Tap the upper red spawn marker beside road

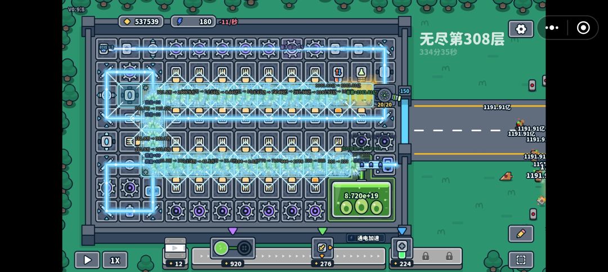[x=532, y=85]
